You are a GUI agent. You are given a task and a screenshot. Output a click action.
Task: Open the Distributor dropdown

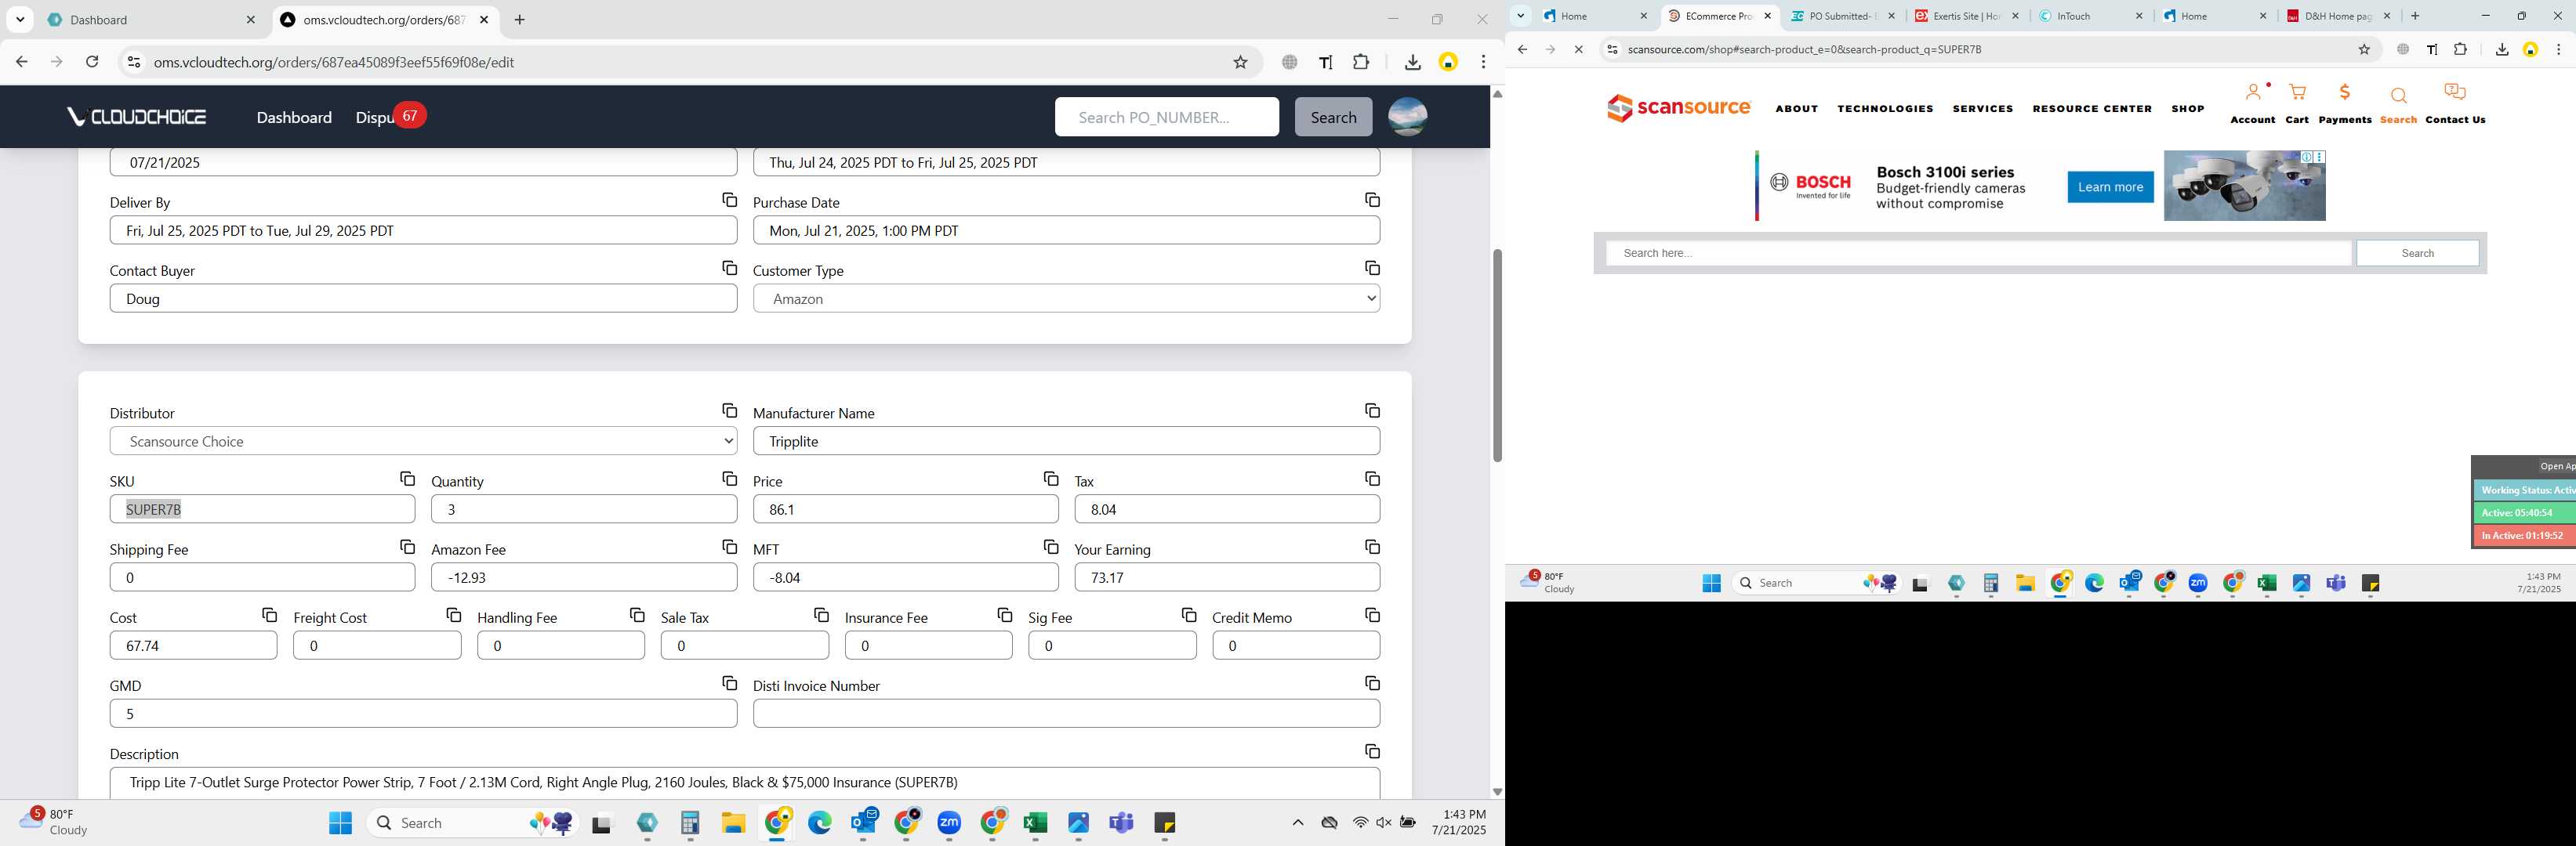coord(423,442)
